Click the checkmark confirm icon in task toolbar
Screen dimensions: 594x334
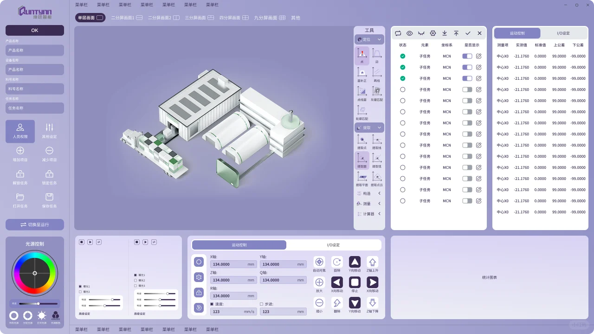click(468, 33)
